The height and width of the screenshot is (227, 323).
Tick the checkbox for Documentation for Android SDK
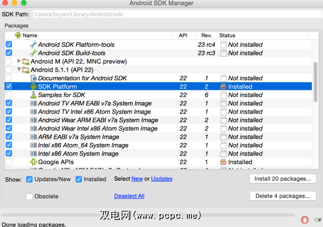click(x=9, y=78)
